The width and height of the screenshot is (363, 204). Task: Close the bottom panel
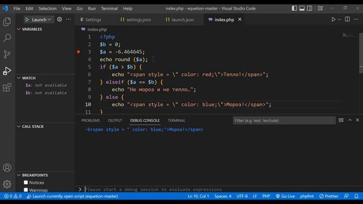coord(357,120)
